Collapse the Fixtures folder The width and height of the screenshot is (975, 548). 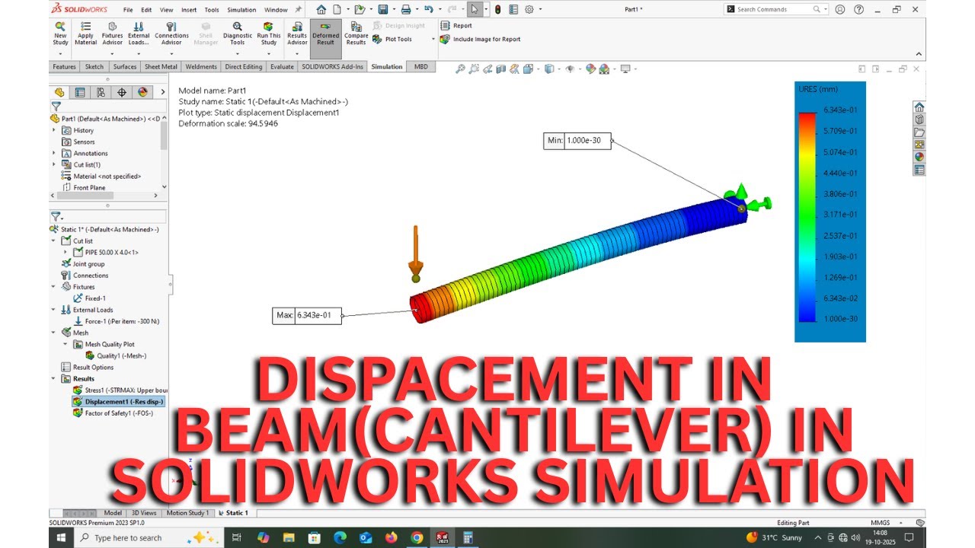(54, 287)
